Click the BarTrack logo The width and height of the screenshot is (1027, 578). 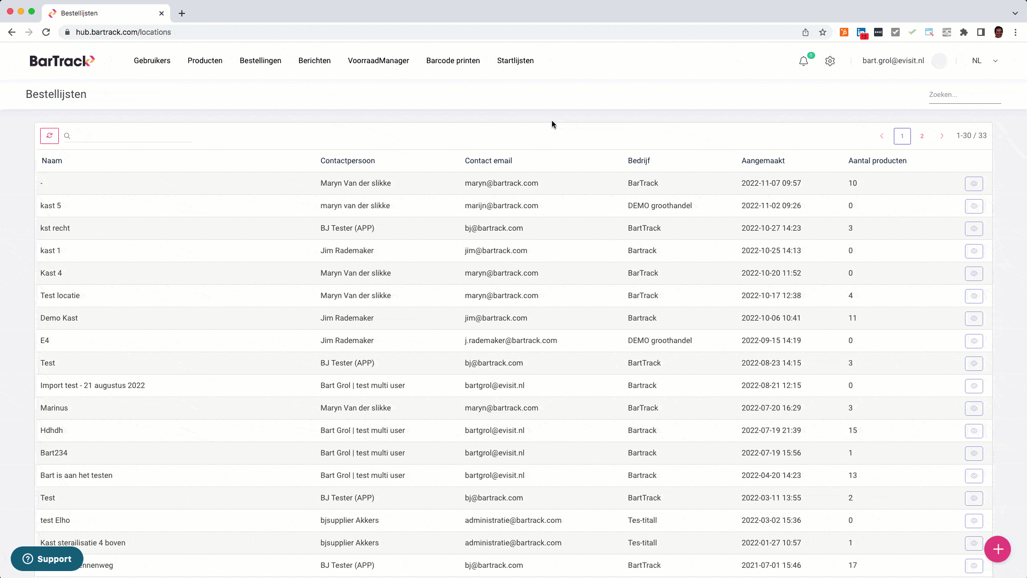[x=62, y=61]
